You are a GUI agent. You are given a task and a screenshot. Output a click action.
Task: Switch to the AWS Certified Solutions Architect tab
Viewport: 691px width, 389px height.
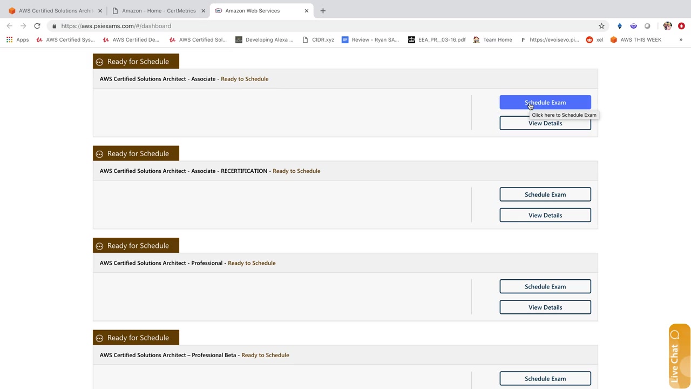tap(55, 11)
